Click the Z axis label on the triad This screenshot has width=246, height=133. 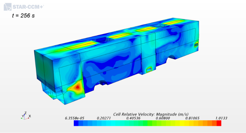tap(26, 113)
